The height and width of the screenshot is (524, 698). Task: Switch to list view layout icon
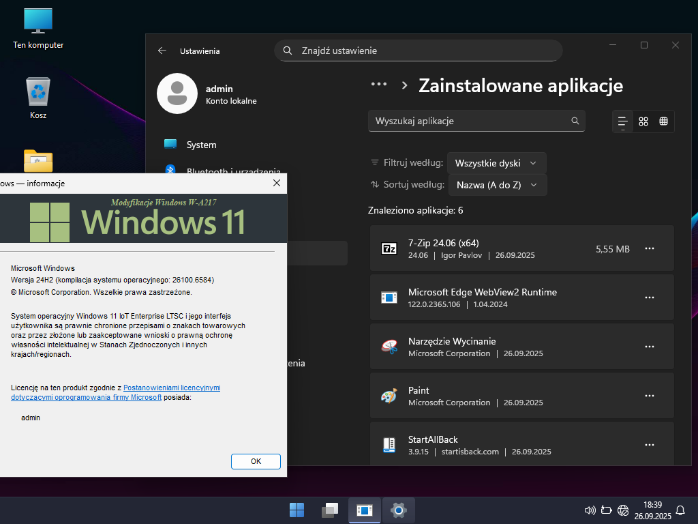coord(622,121)
